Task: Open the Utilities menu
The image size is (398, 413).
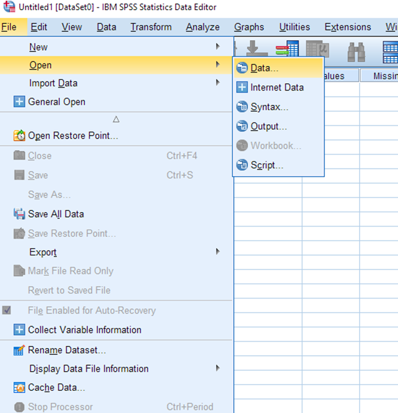Action: click(x=294, y=27)
